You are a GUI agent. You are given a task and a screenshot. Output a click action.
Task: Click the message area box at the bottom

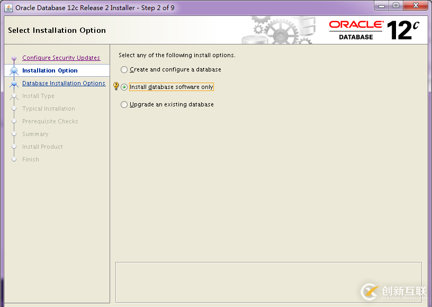(x=268, y=282)
